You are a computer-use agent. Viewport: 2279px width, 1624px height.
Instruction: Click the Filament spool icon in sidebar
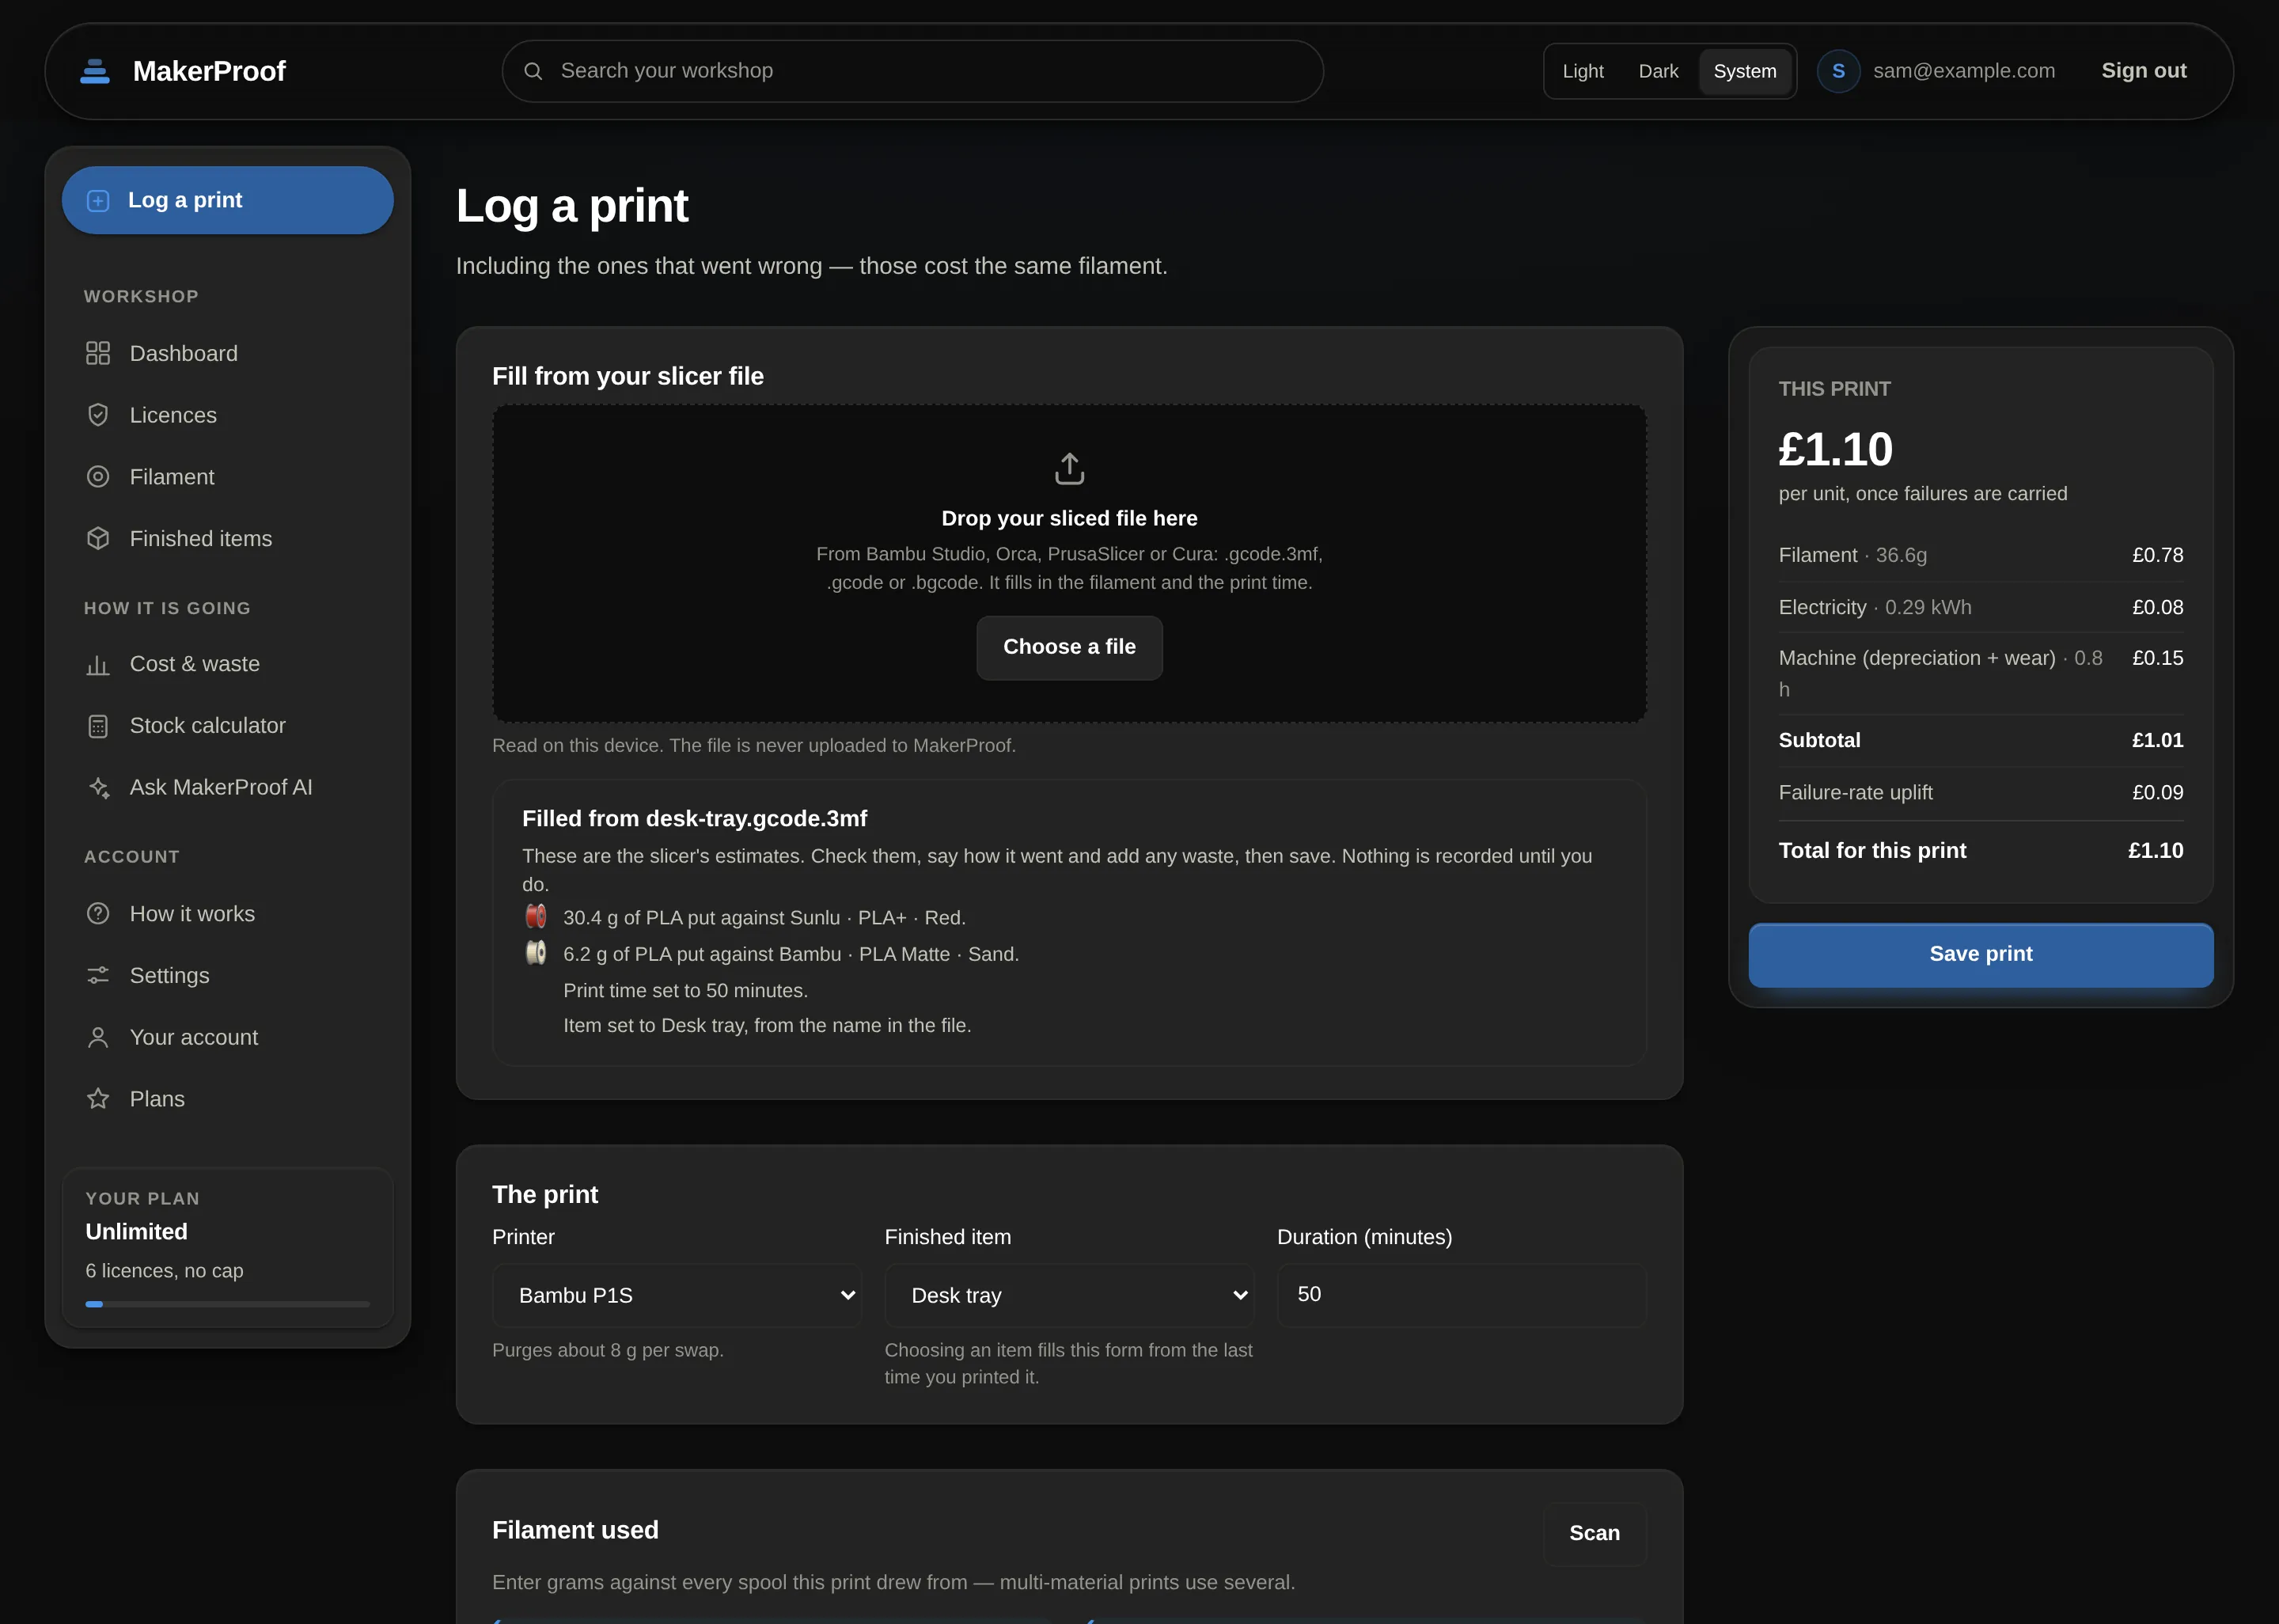coord(98,477)
